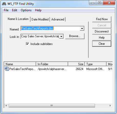The height and width of the screenshot is (114, 117).
Task: Click the scrollbar right arrow
Action: [110, 106]
